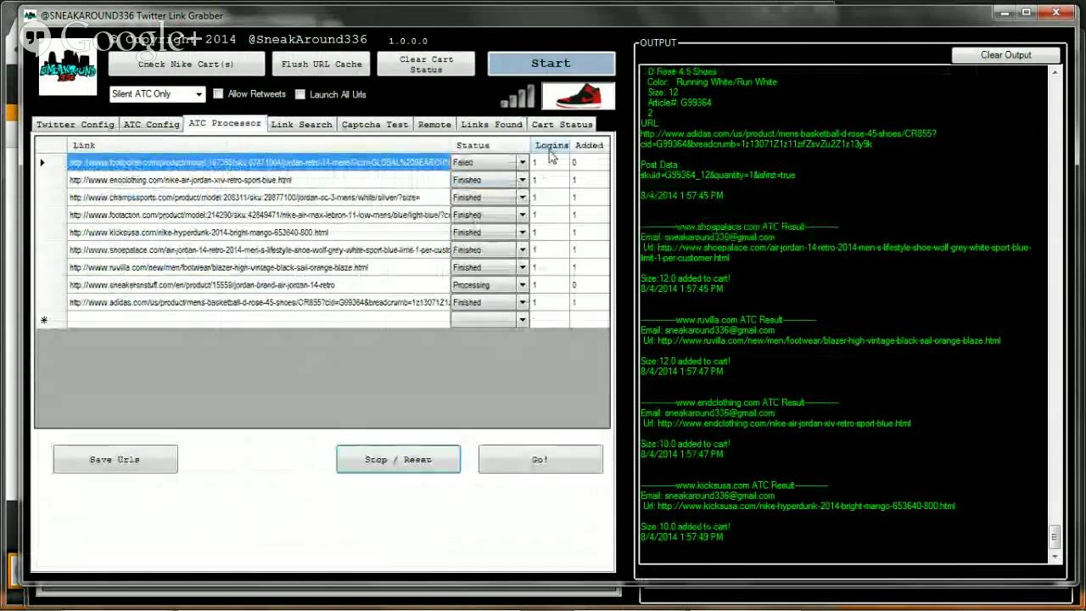Sort by the Link column header
Screen dimensions: 1086x611
pyautogui.click(x=259, y=145)
